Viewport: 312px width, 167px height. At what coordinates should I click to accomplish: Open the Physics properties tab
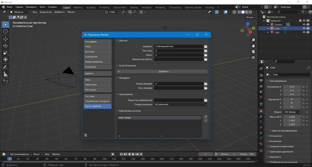261,127
